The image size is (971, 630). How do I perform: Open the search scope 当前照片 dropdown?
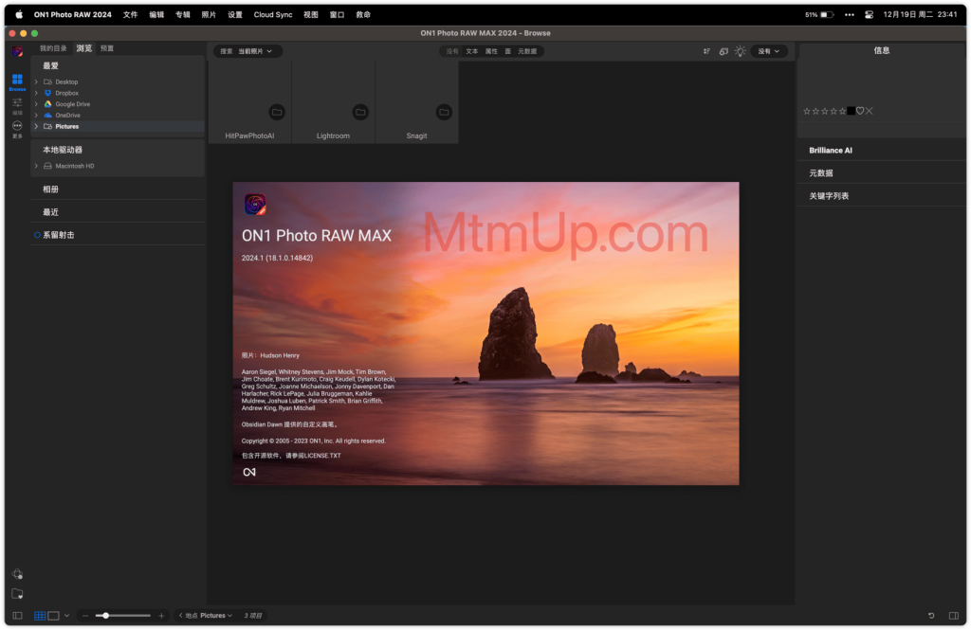click(254, 51)
